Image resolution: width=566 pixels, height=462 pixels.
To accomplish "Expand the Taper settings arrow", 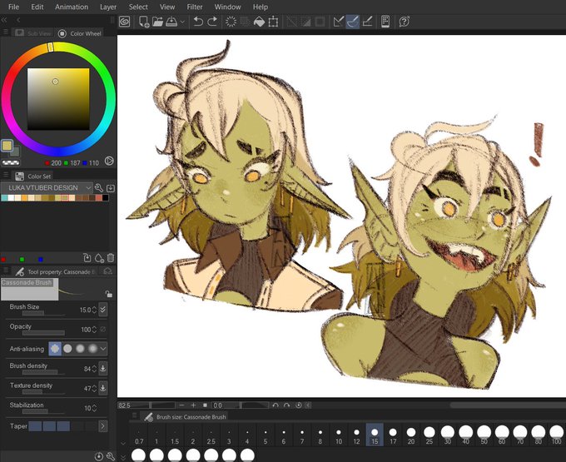I will coord(103,426).
